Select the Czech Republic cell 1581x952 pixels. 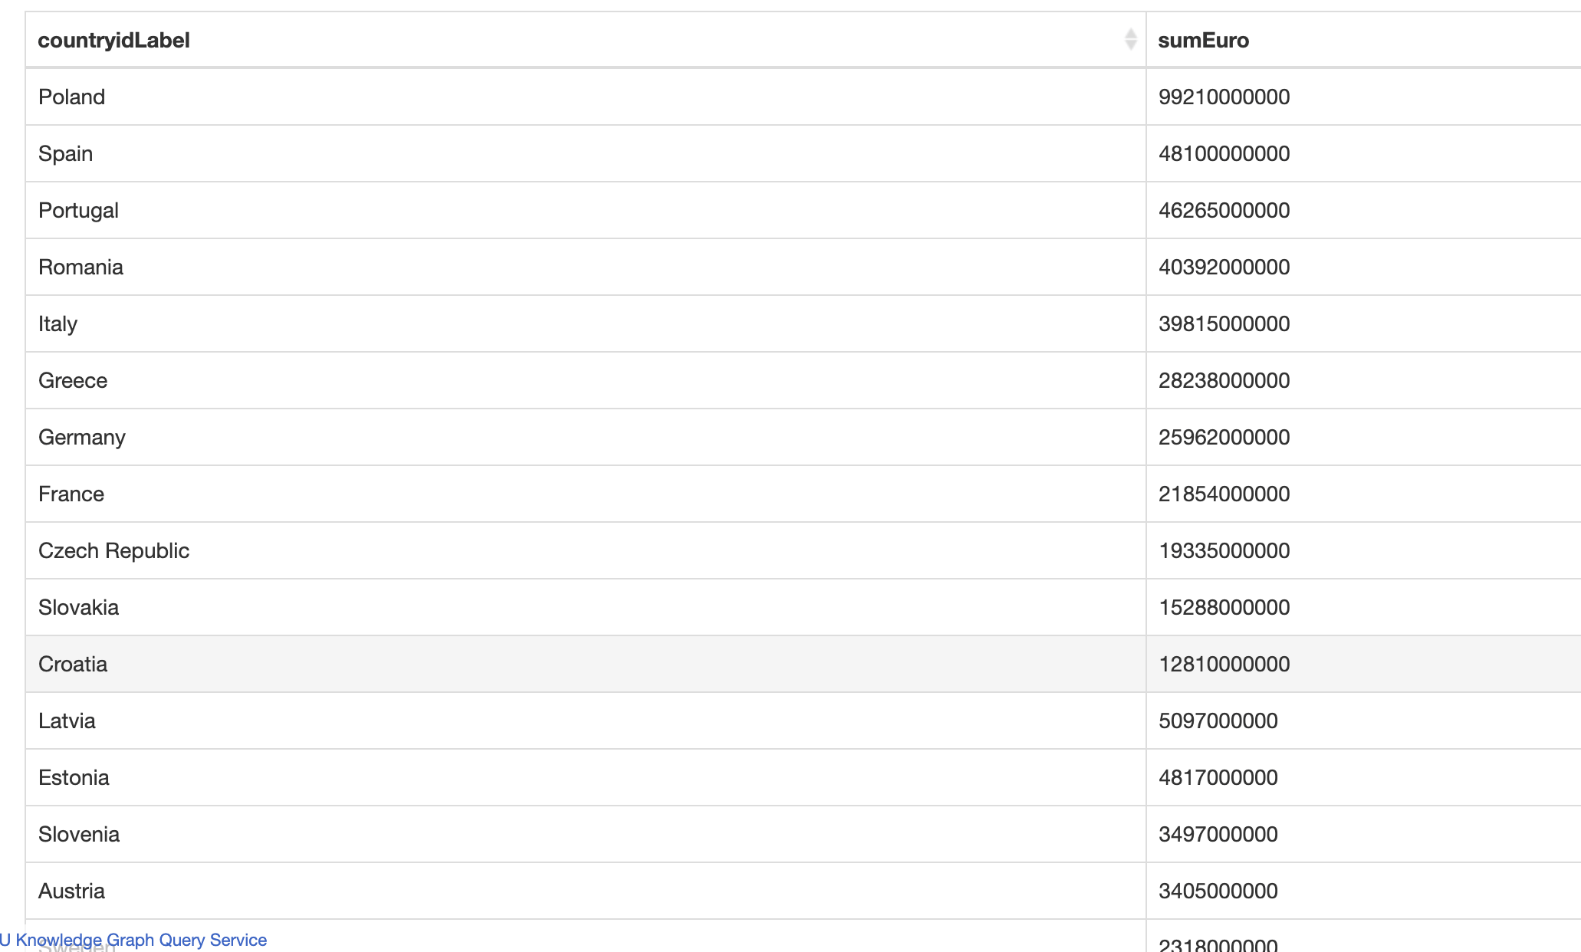[x=113, y=550]
